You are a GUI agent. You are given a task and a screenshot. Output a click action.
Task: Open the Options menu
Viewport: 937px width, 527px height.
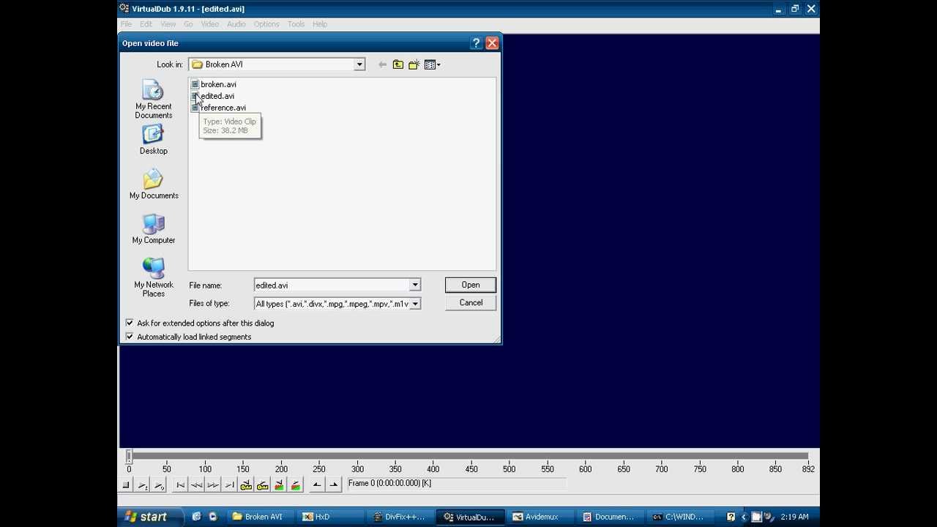click(266, 24)
